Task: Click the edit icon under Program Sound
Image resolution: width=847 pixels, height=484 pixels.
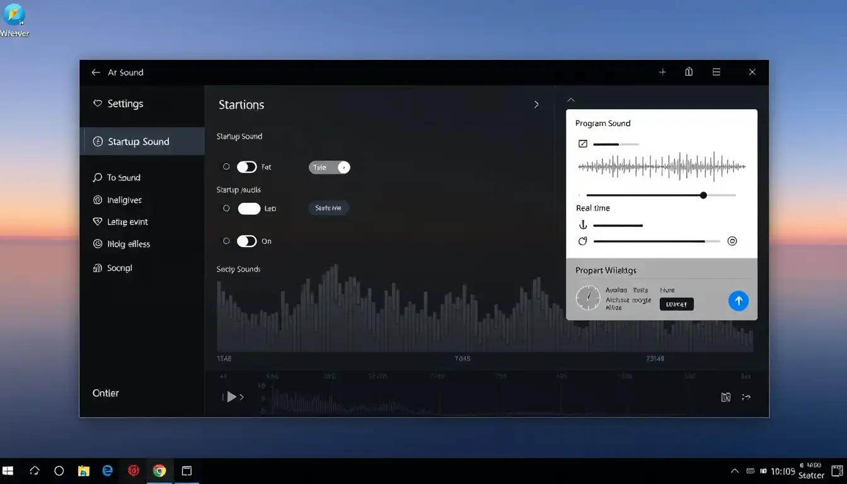Action: (583, 144)
